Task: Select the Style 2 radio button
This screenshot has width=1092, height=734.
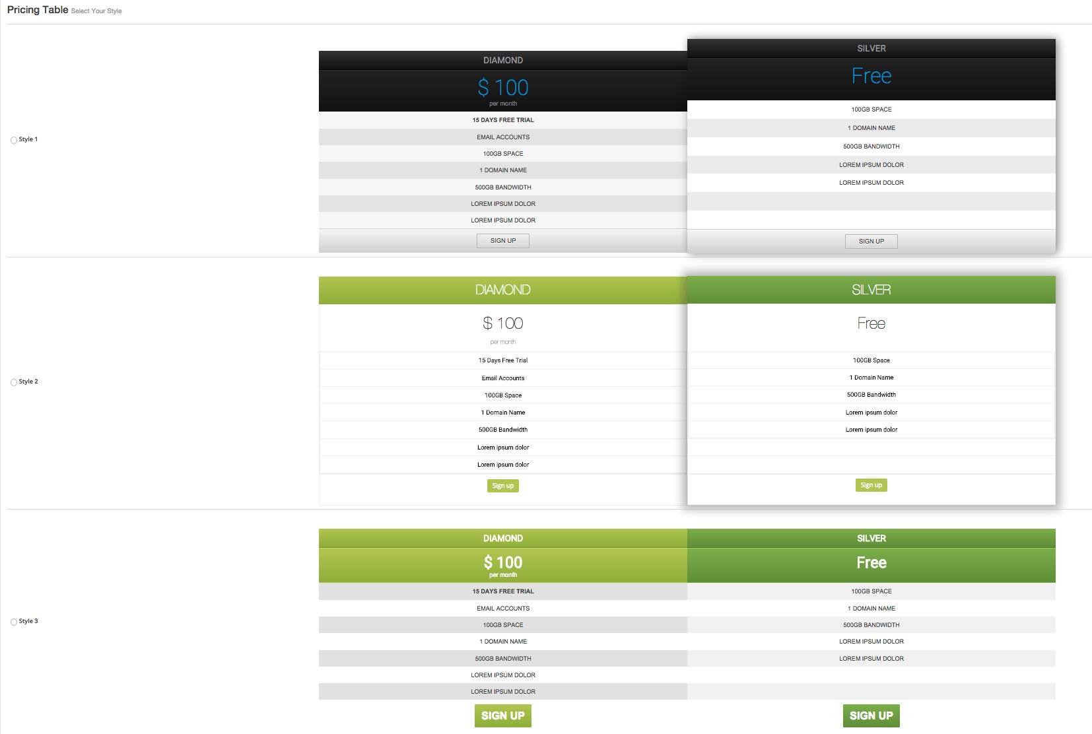Action: (x=13, y=382)
